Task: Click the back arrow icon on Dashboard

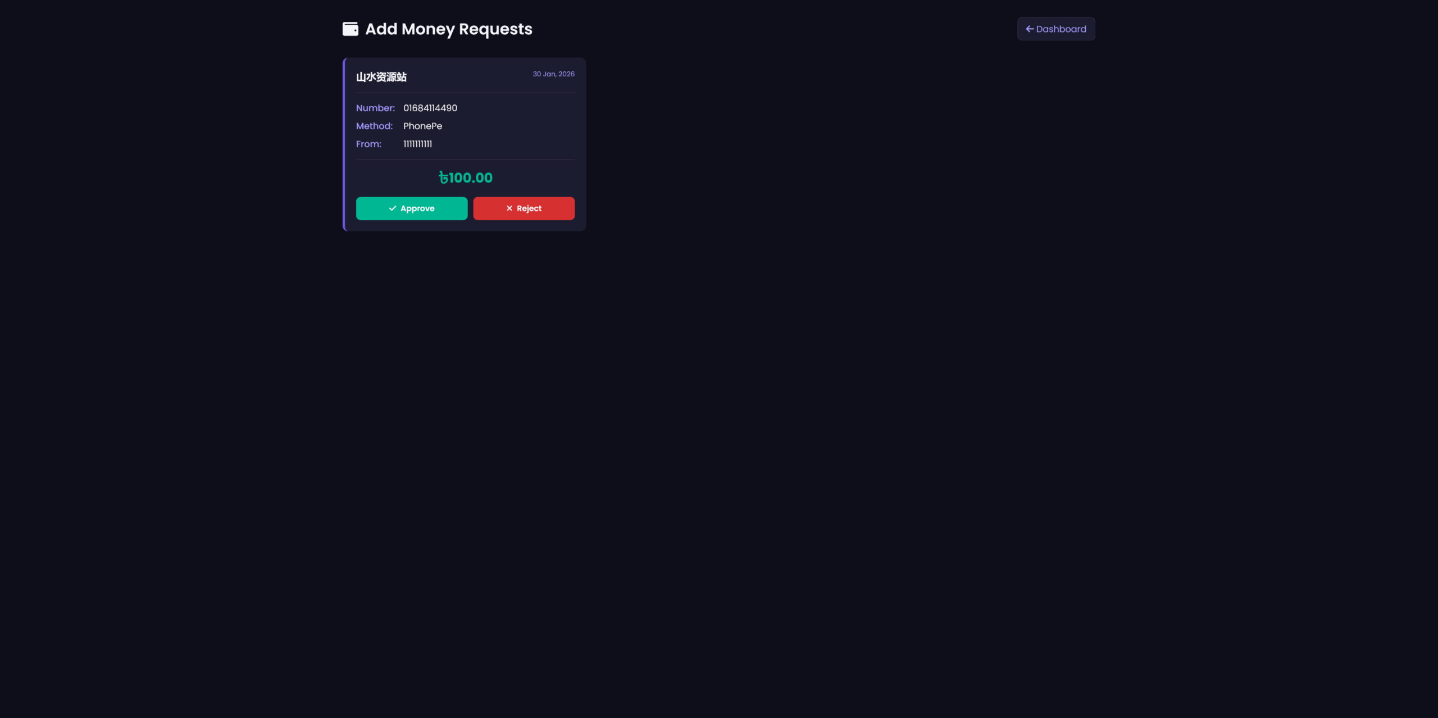Action: tap(1030, 29)
